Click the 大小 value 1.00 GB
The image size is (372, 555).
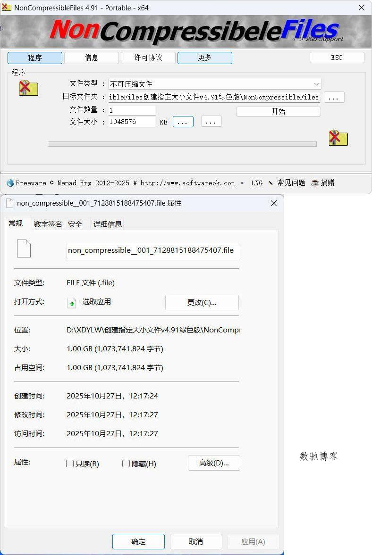(x=115, y=349)
